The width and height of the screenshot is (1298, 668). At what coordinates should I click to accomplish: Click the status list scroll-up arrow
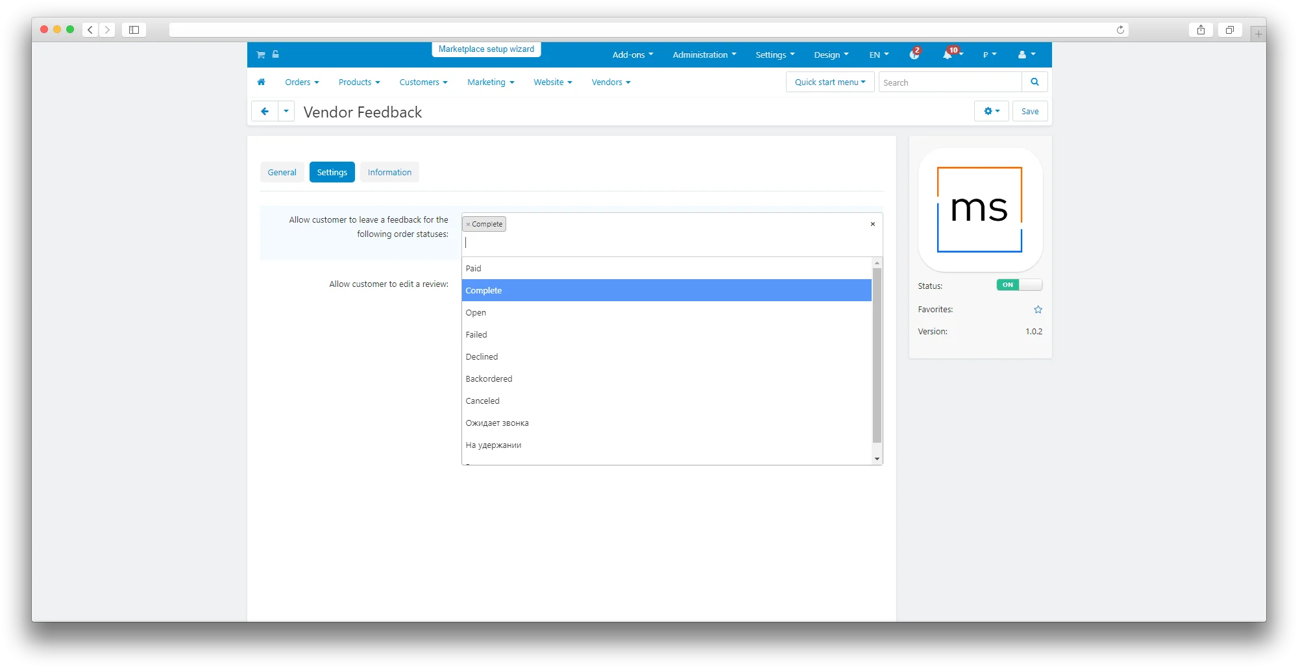tap(877, 263)
